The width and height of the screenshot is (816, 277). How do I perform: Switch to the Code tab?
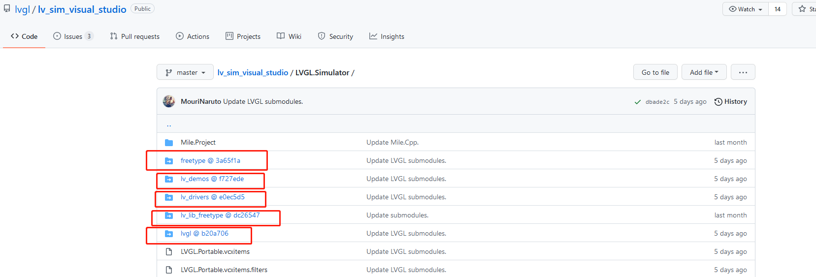[24, 36]
